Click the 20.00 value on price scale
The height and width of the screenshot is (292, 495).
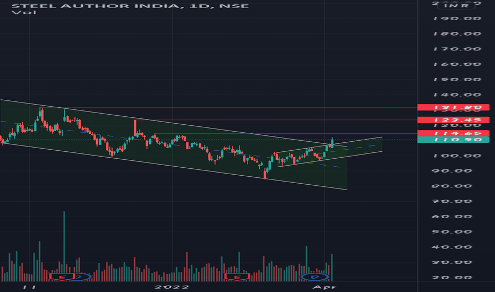[x=452, y=278]
